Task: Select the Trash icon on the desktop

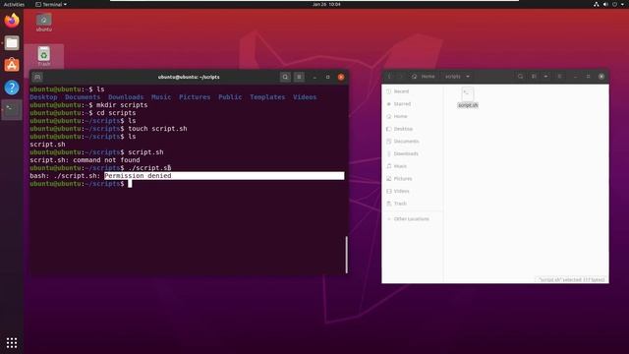Action: coord(43,56)
